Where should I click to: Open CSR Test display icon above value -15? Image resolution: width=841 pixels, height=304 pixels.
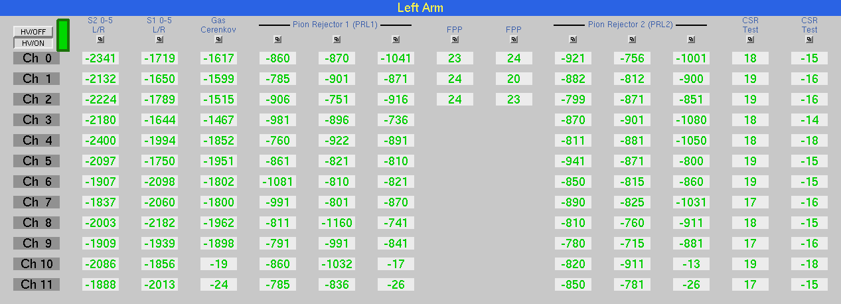tap(809, 39)
